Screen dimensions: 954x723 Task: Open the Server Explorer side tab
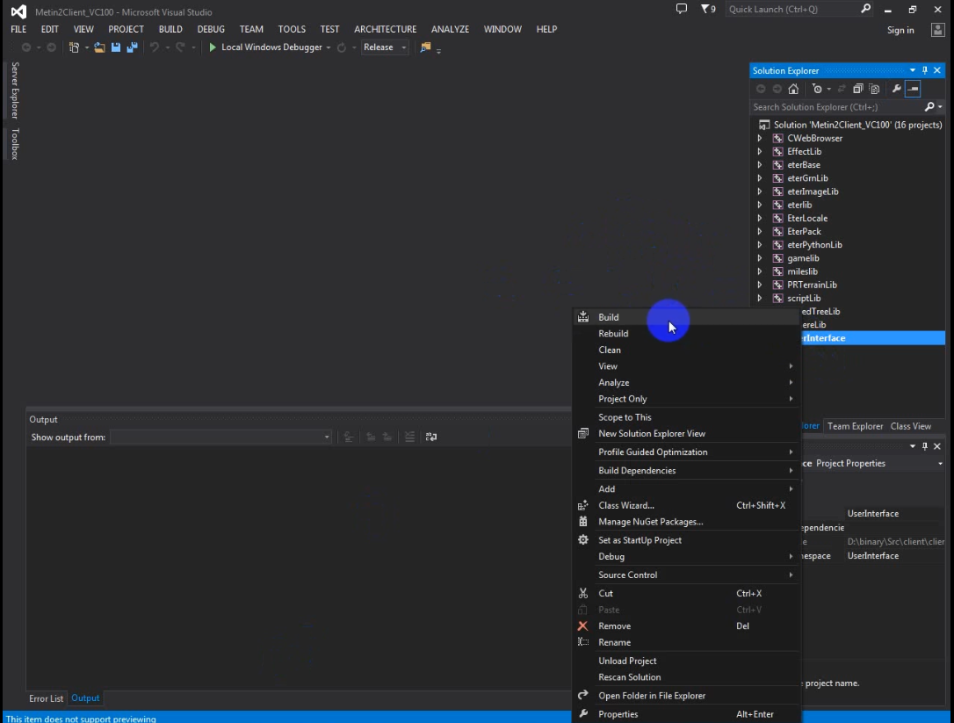tap(15, 90)
